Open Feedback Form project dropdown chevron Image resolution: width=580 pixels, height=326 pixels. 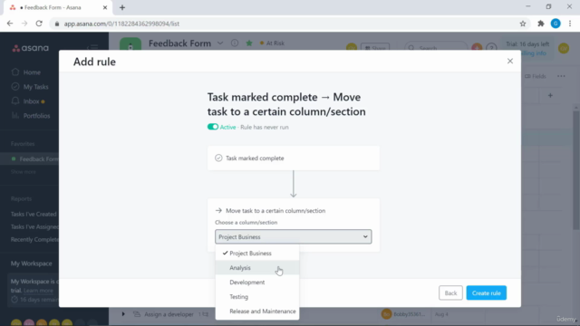tap(220, 43)
